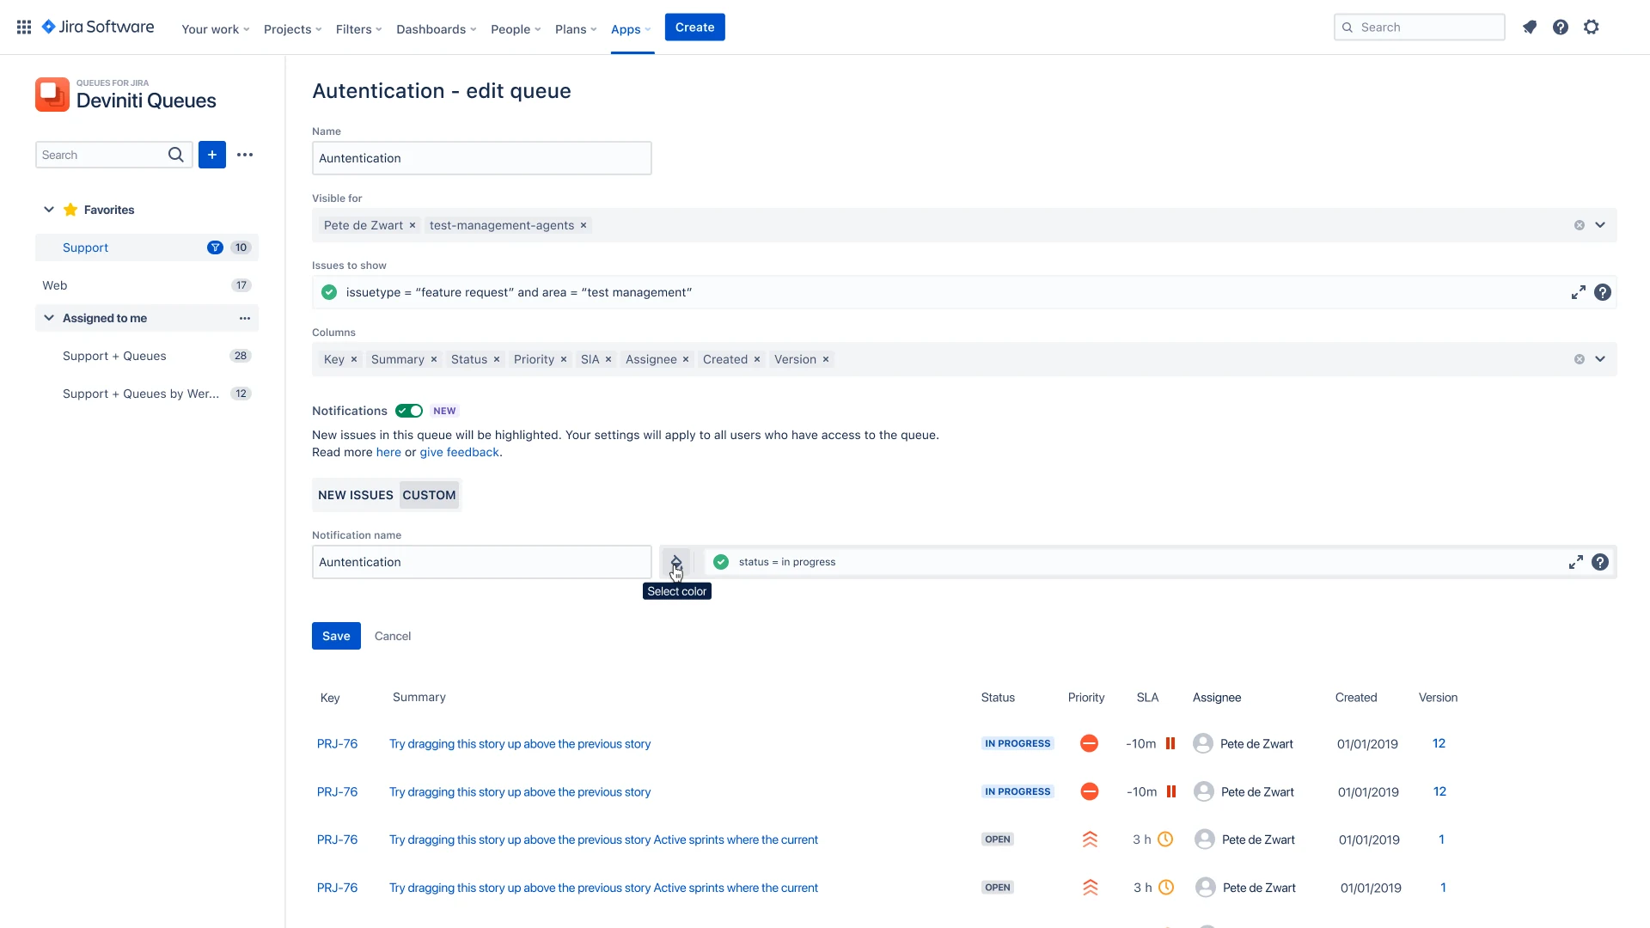The height and width of the screenshot is (928, 1650).
Task: Remove the Version column tag
Action: pyautogui.click(x=826, y=359)
